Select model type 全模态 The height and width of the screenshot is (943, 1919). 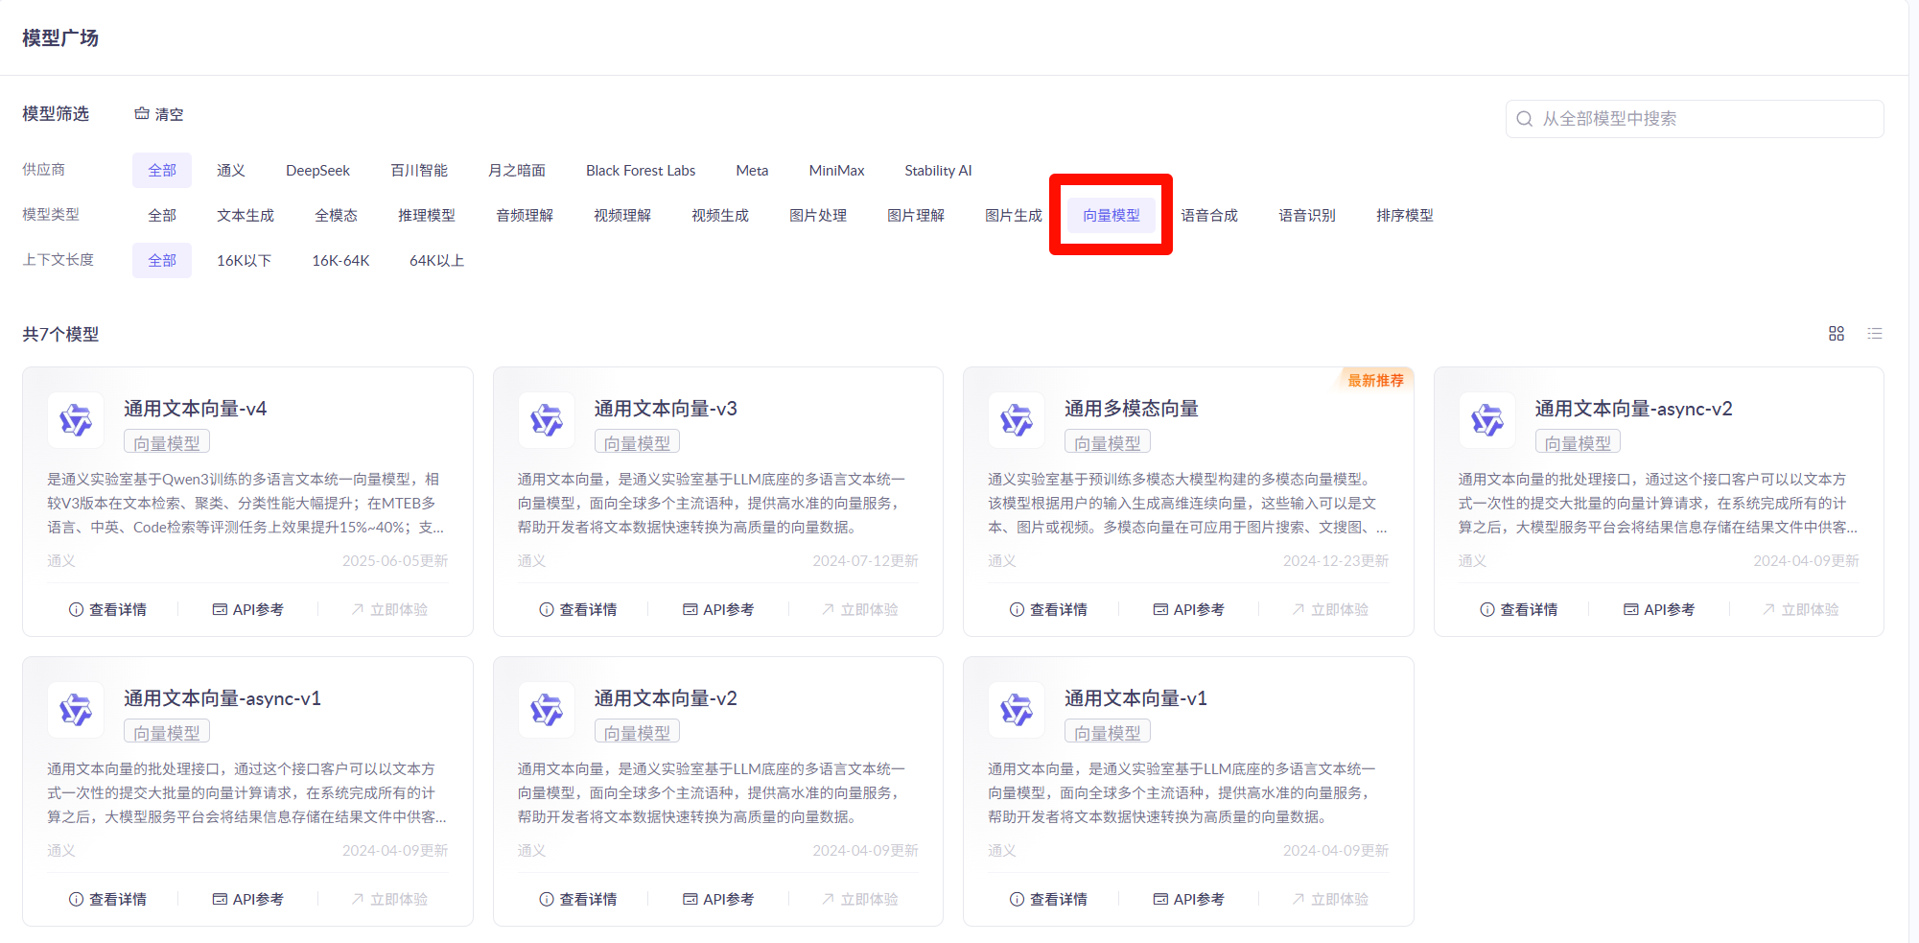pyautogui.click(x=336, y=216)
